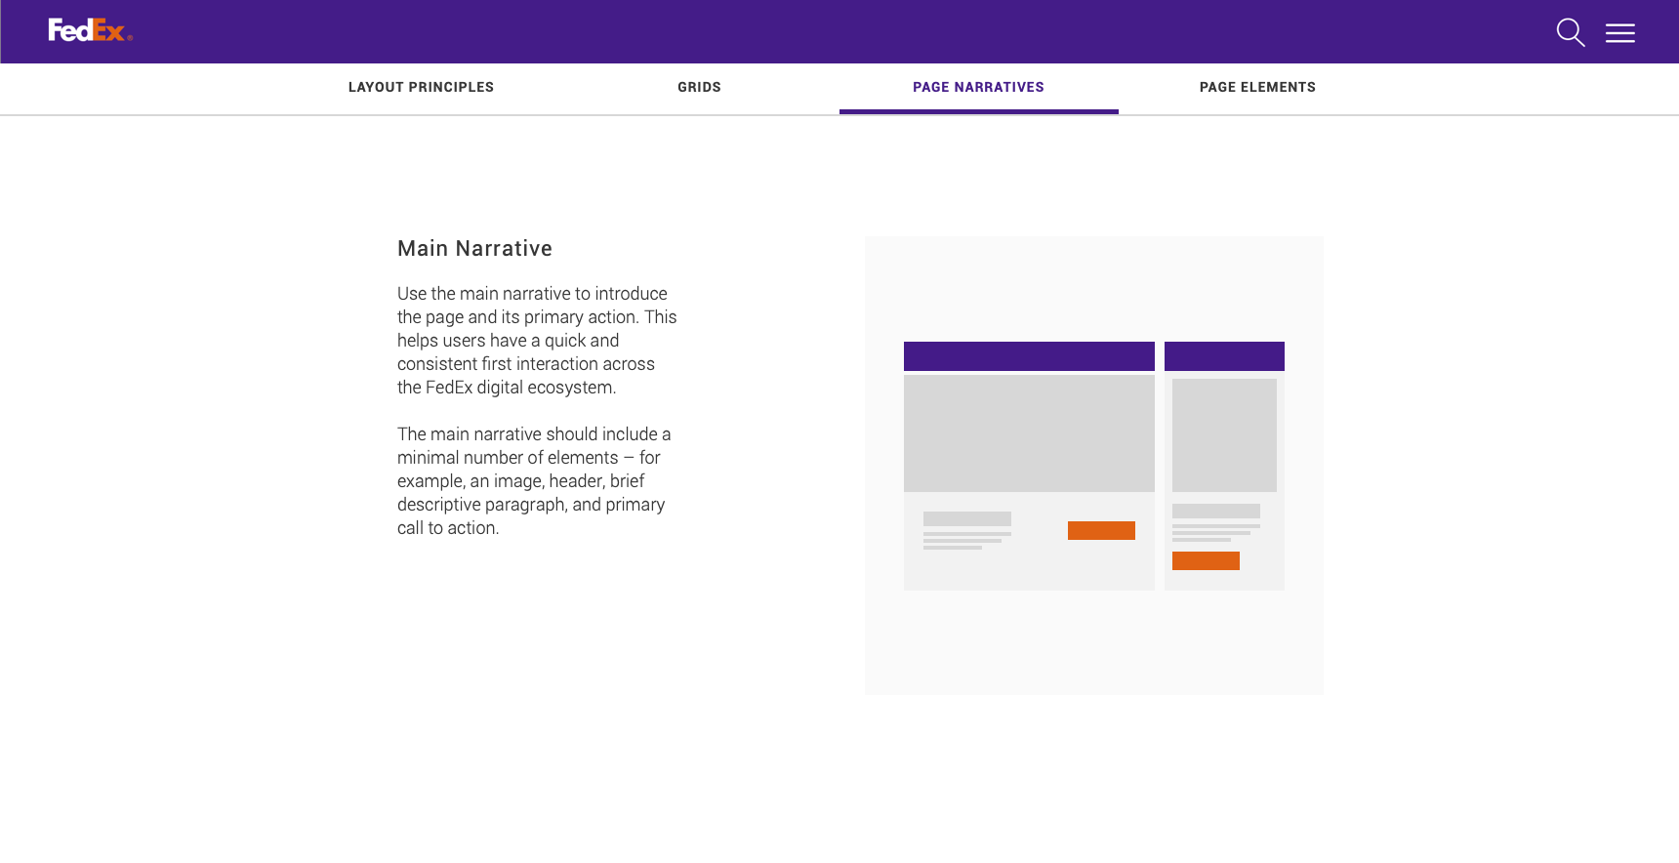The image size is (1679, 863).
Task: Go to the Page Elements tab
Action: (x=1257, y=88)
